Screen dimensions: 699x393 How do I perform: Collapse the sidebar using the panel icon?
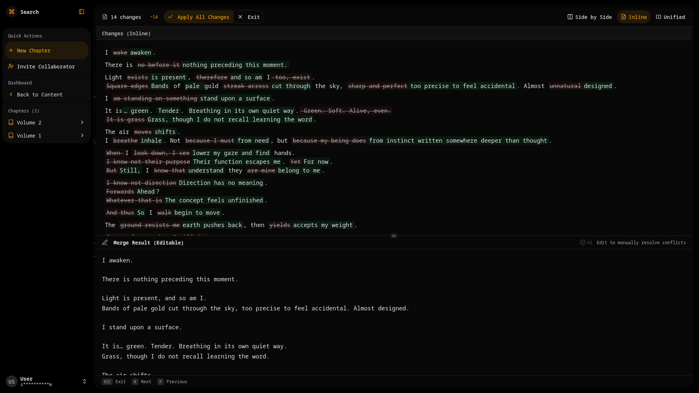click(81, 12)
